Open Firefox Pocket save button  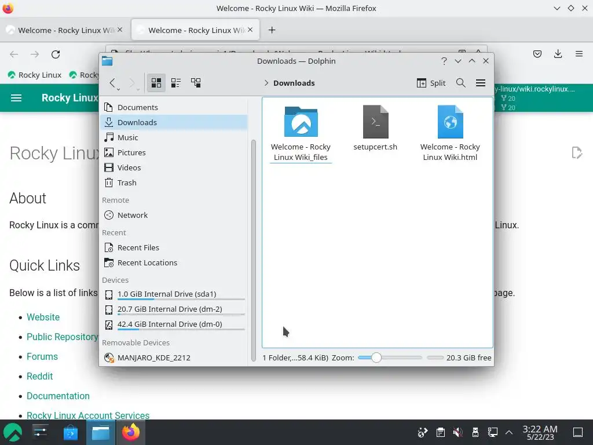click(537, 54)
